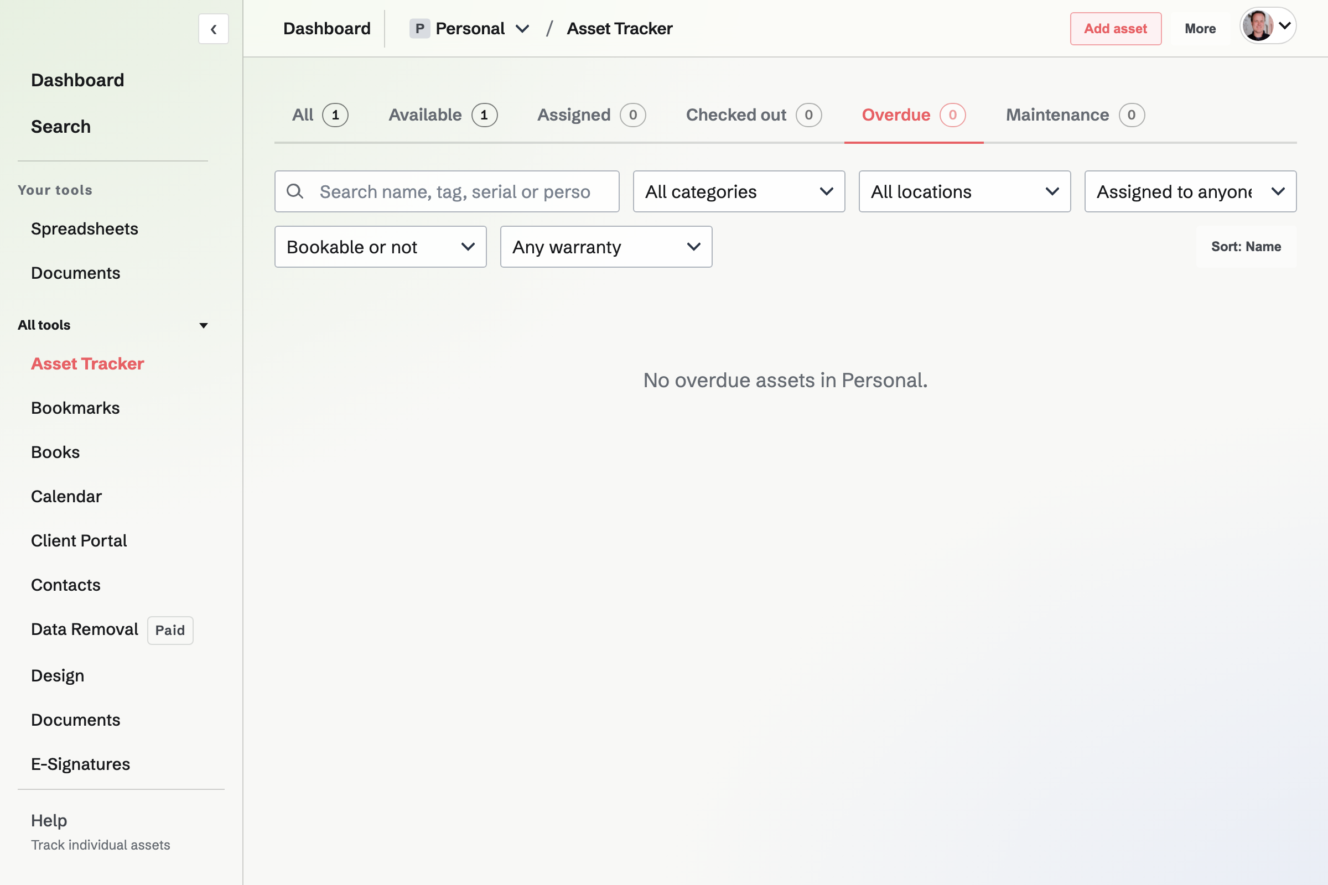Open the Assigned to anyone dropdown

(1190, 191)
